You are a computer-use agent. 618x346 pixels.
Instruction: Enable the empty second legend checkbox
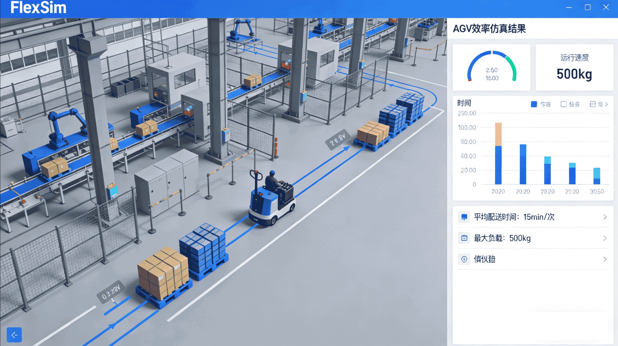564,104
